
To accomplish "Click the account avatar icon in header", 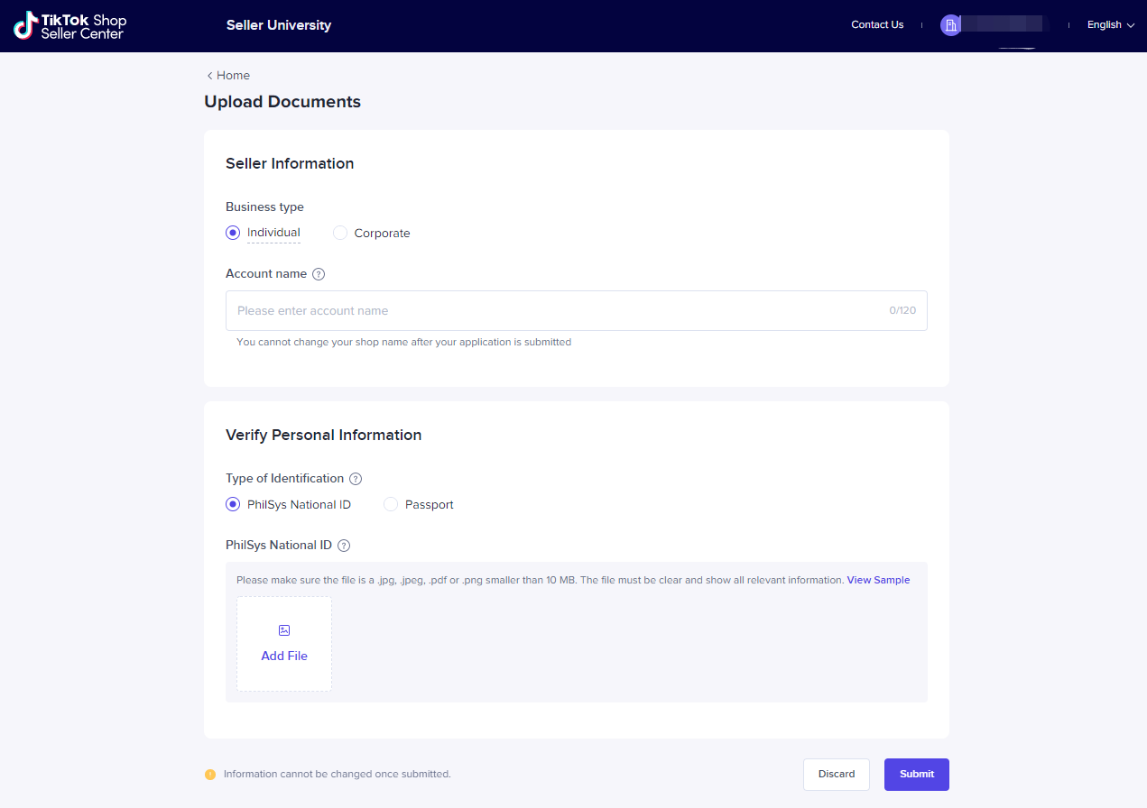I will coord(950,25).
